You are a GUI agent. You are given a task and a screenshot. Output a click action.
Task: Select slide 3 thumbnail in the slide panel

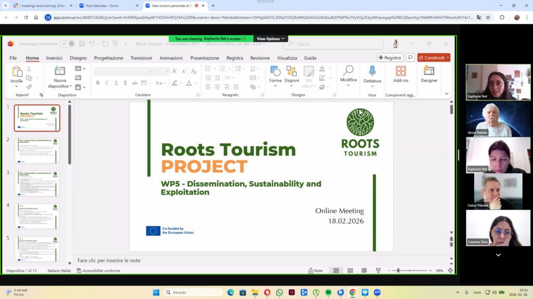point(37,183)
